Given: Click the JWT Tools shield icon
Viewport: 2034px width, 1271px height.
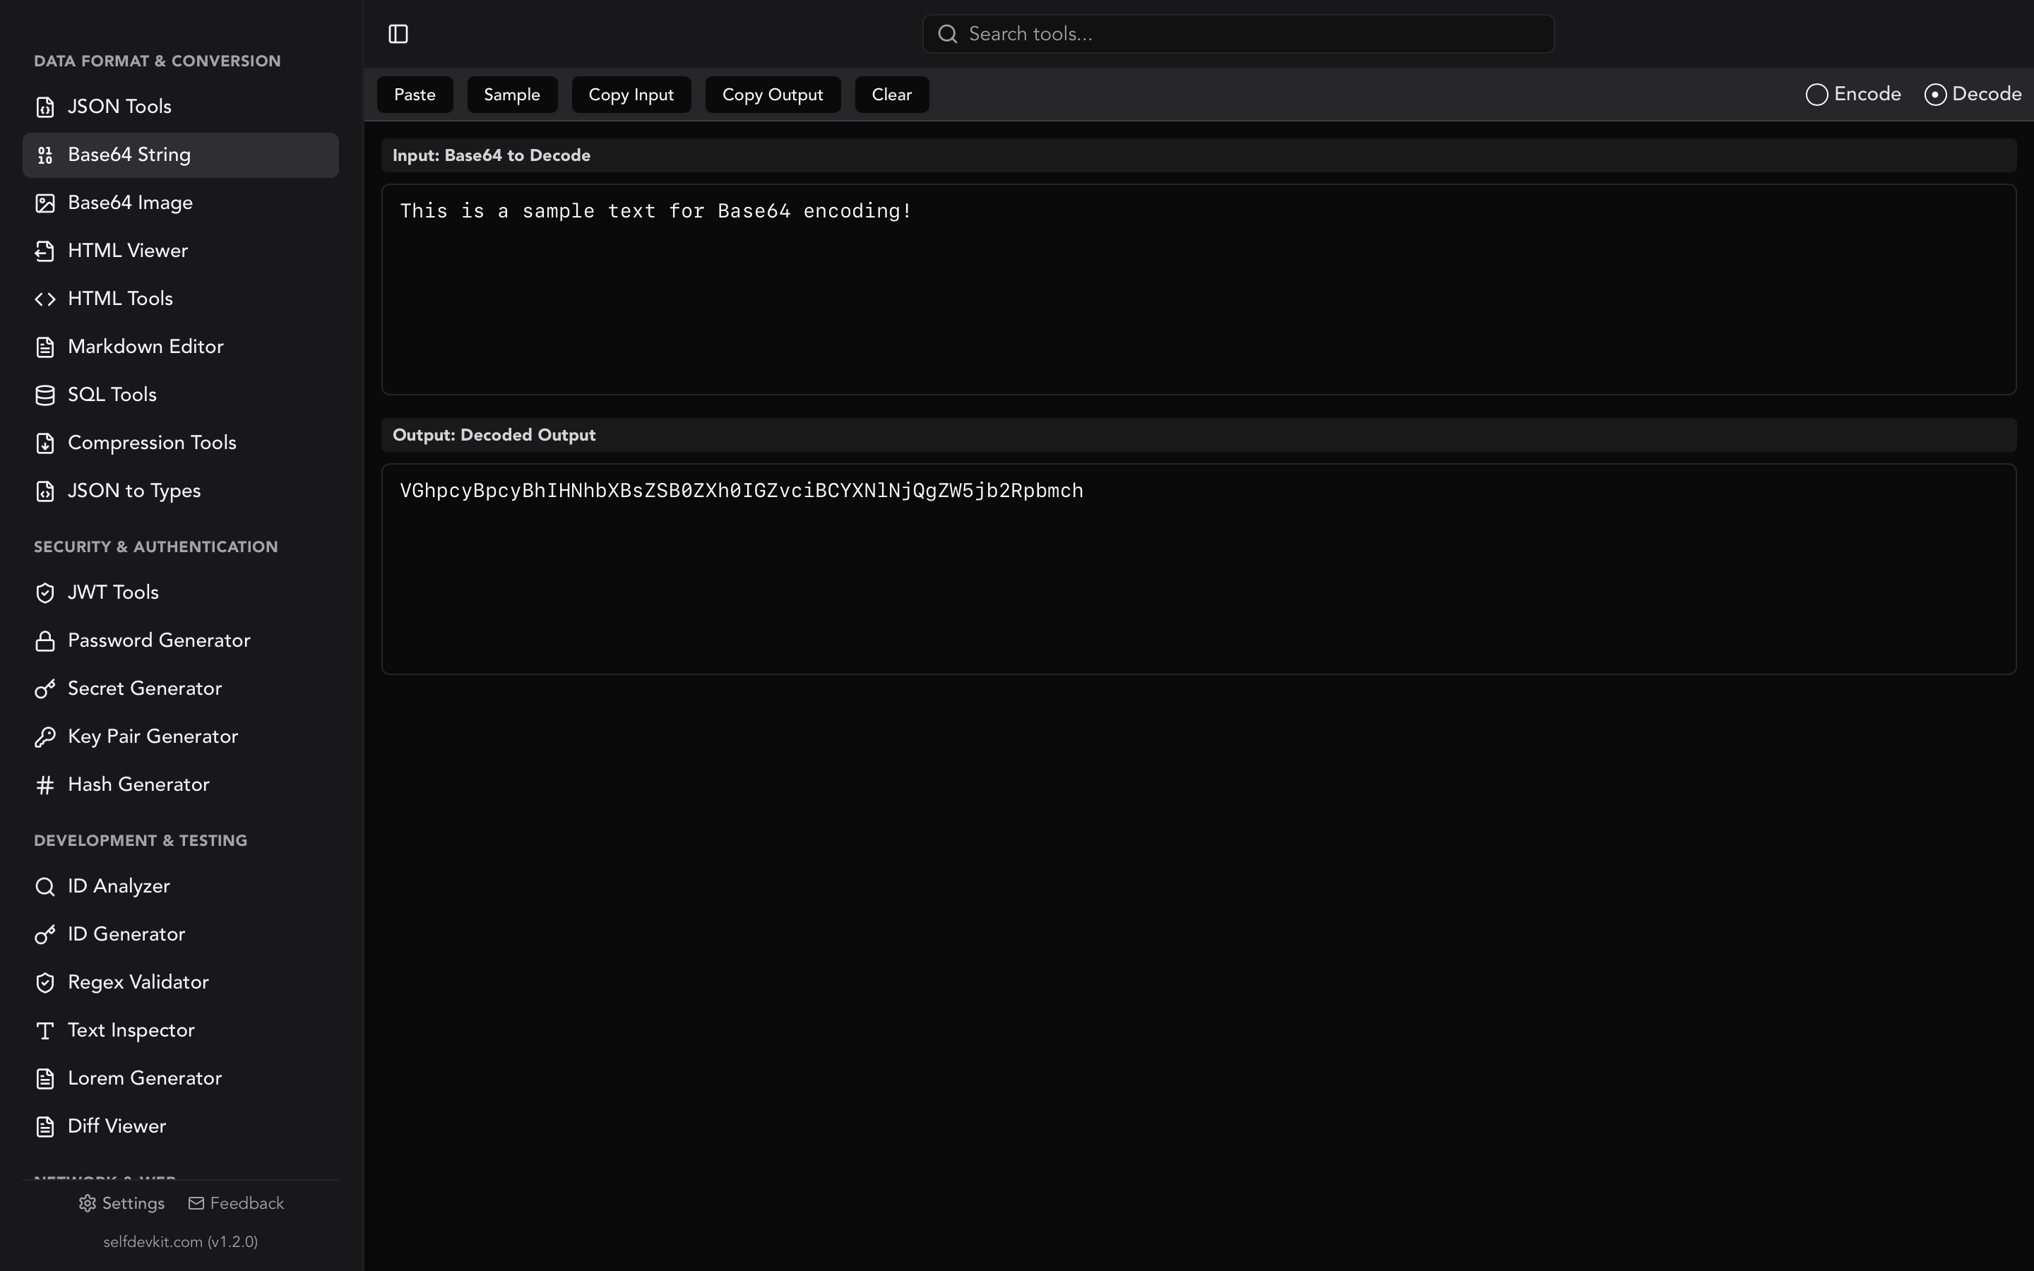Looking at the screenshot, I should 44,592.
